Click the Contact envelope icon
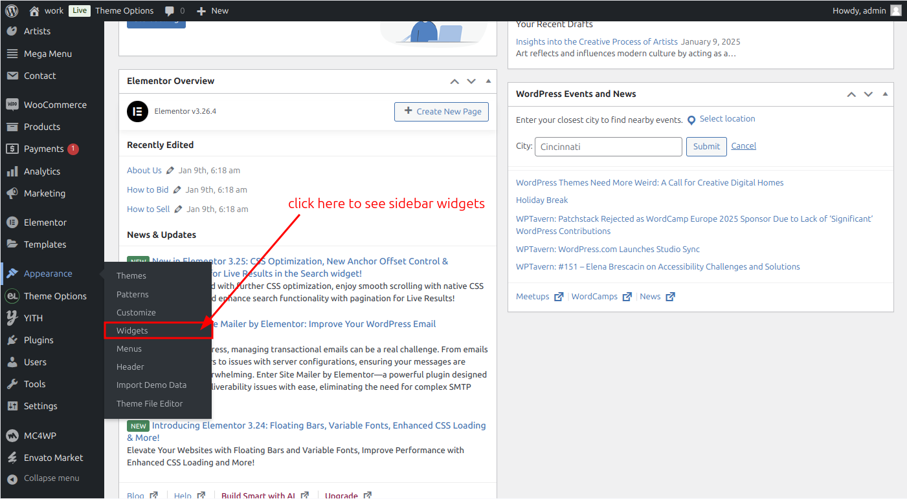The width and height of the screenshot is (907, 499). [x=12, y=76]
